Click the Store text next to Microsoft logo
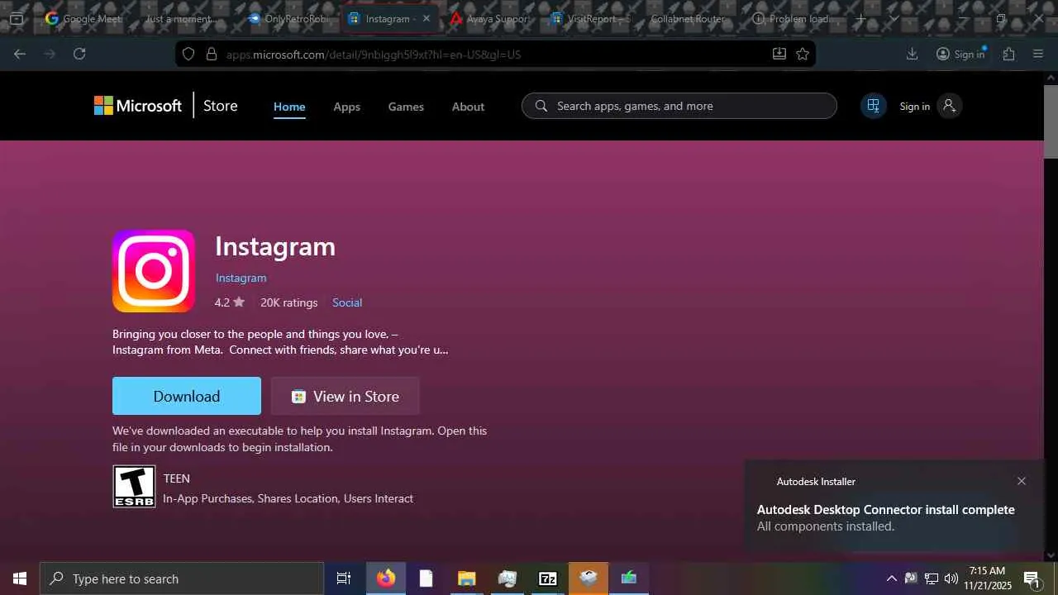The image size is (1058, 595). click(x=221, y=106)
